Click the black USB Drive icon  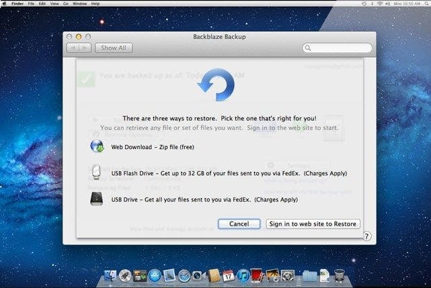97,199
